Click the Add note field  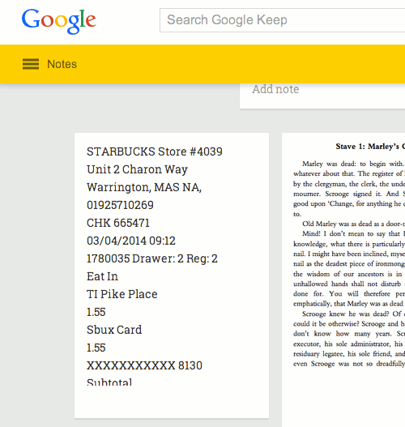point(322,96)
